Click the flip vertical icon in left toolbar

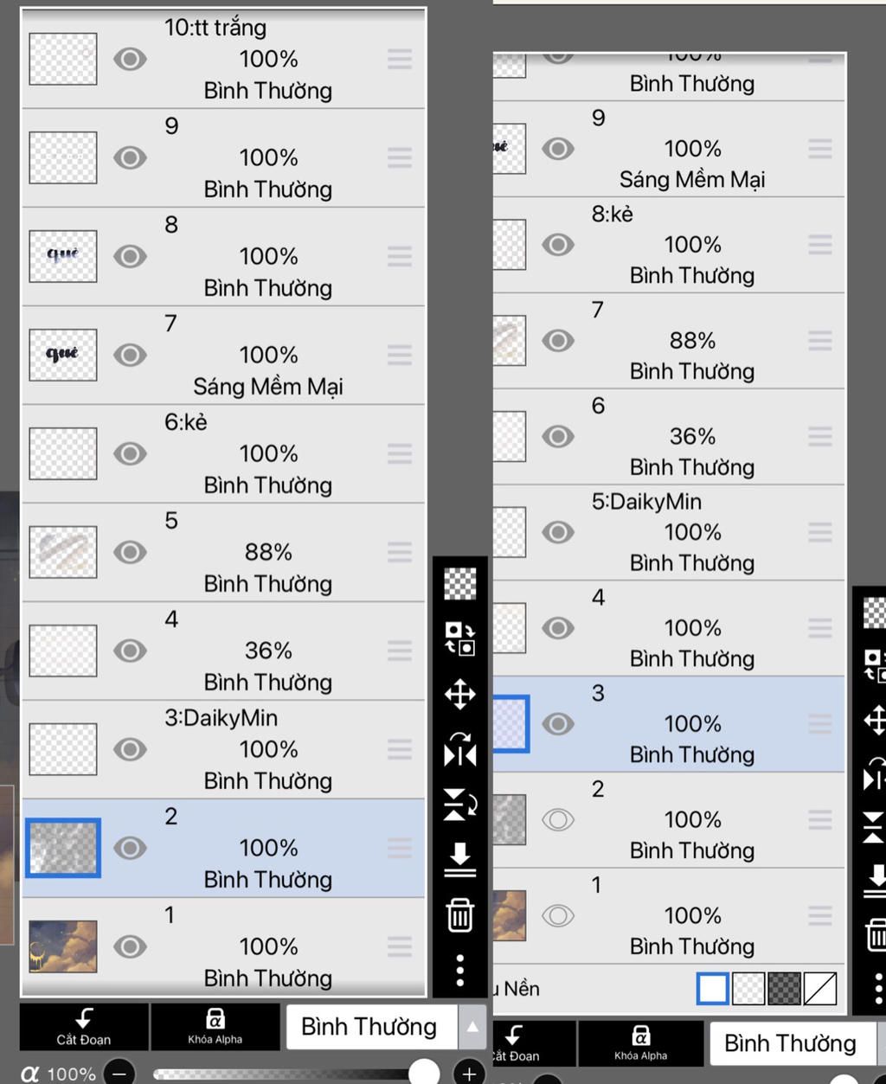(459, 804)
